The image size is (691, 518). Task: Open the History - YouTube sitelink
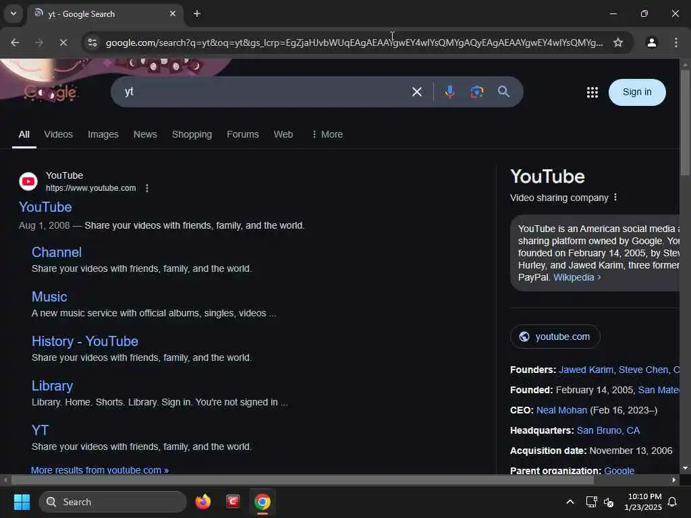(x=84, y=341)
